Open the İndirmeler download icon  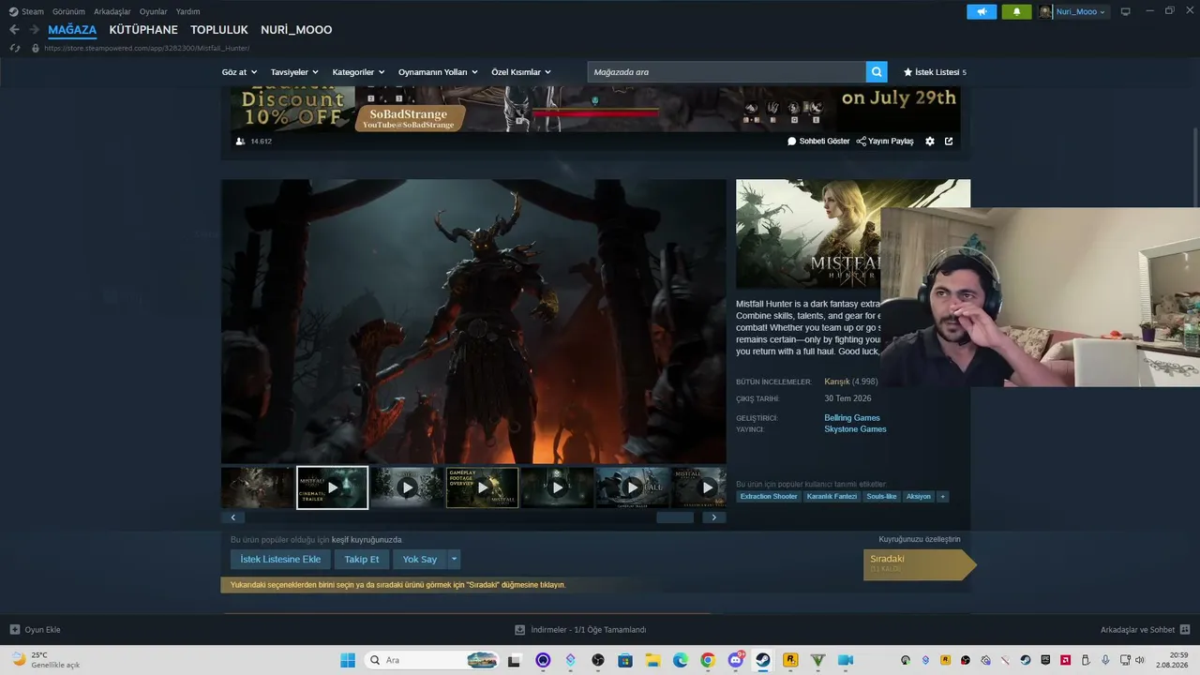[x=520, y=630]
